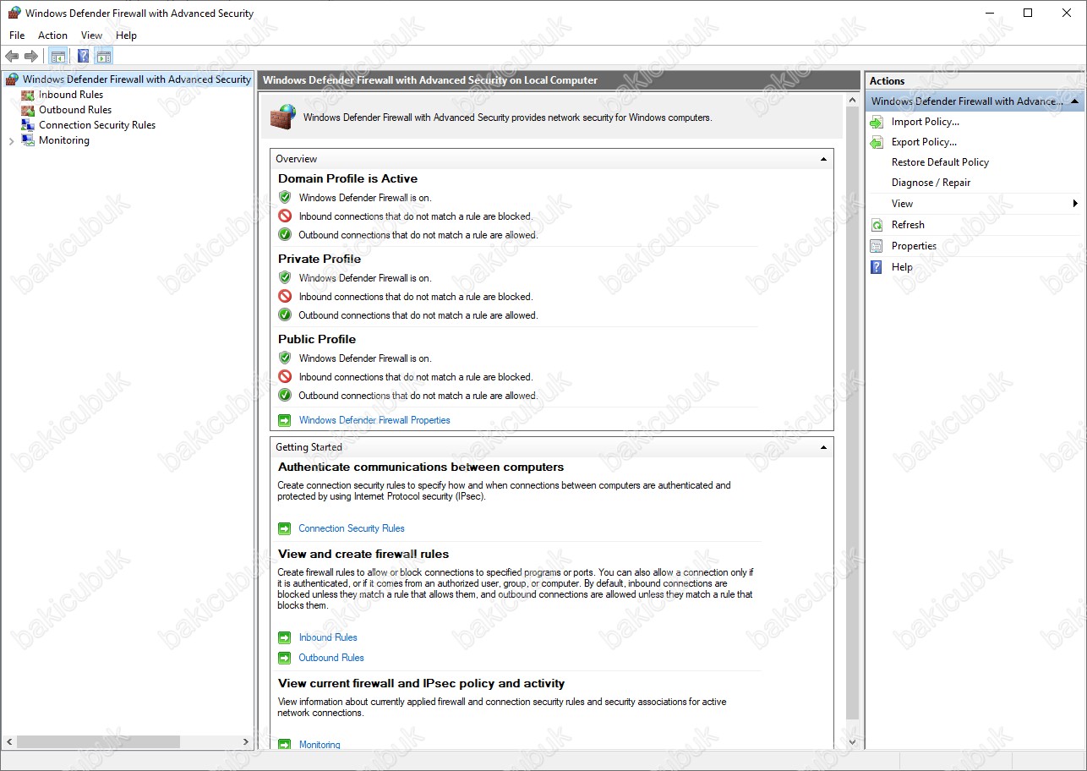The image size is (1087, 771).
Task: Expand the Monitoring tree node
Action: point(11,141)
